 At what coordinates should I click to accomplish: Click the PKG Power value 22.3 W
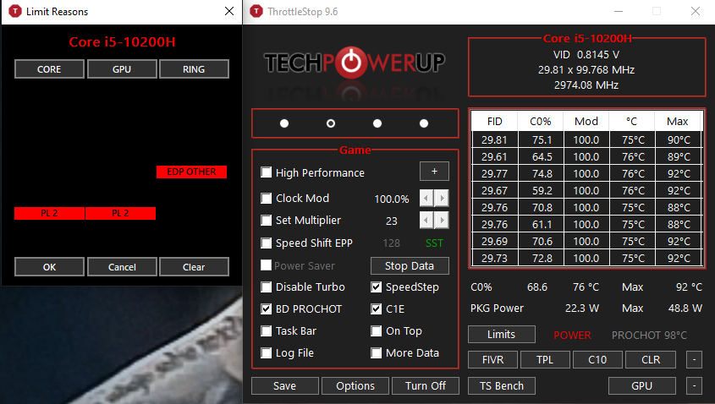582,308
